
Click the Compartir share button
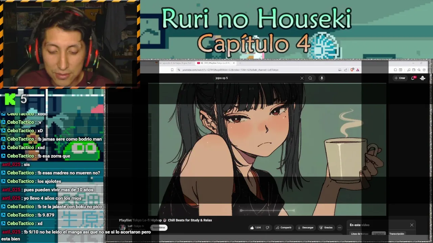(x=284, y=227)
